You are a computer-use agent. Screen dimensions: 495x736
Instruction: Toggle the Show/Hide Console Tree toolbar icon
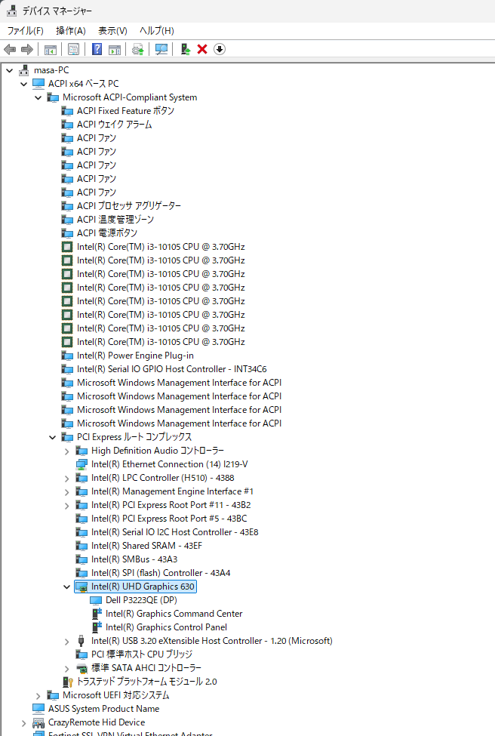click(51, 49)
